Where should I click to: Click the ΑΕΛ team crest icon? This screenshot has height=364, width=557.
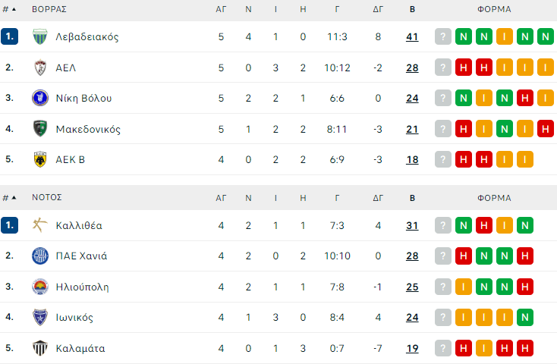pyautogui.click(x=40, y=67)
